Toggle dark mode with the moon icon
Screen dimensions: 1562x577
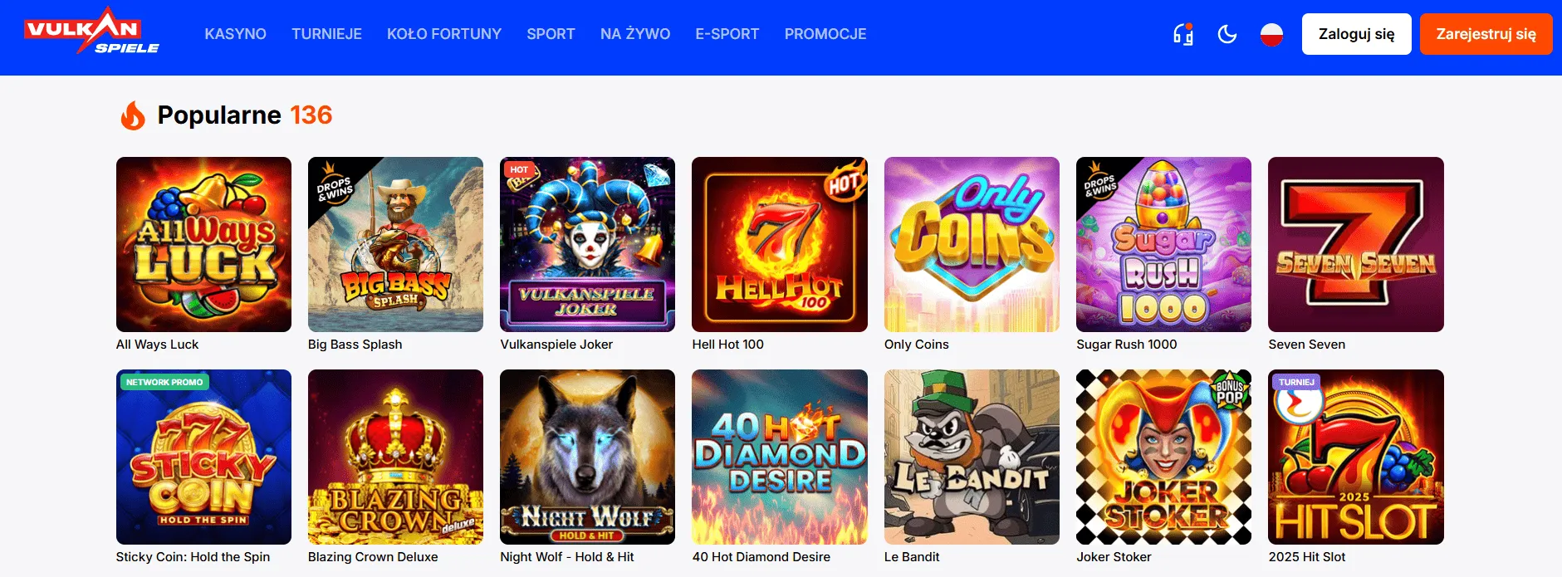coord(1227,34)
